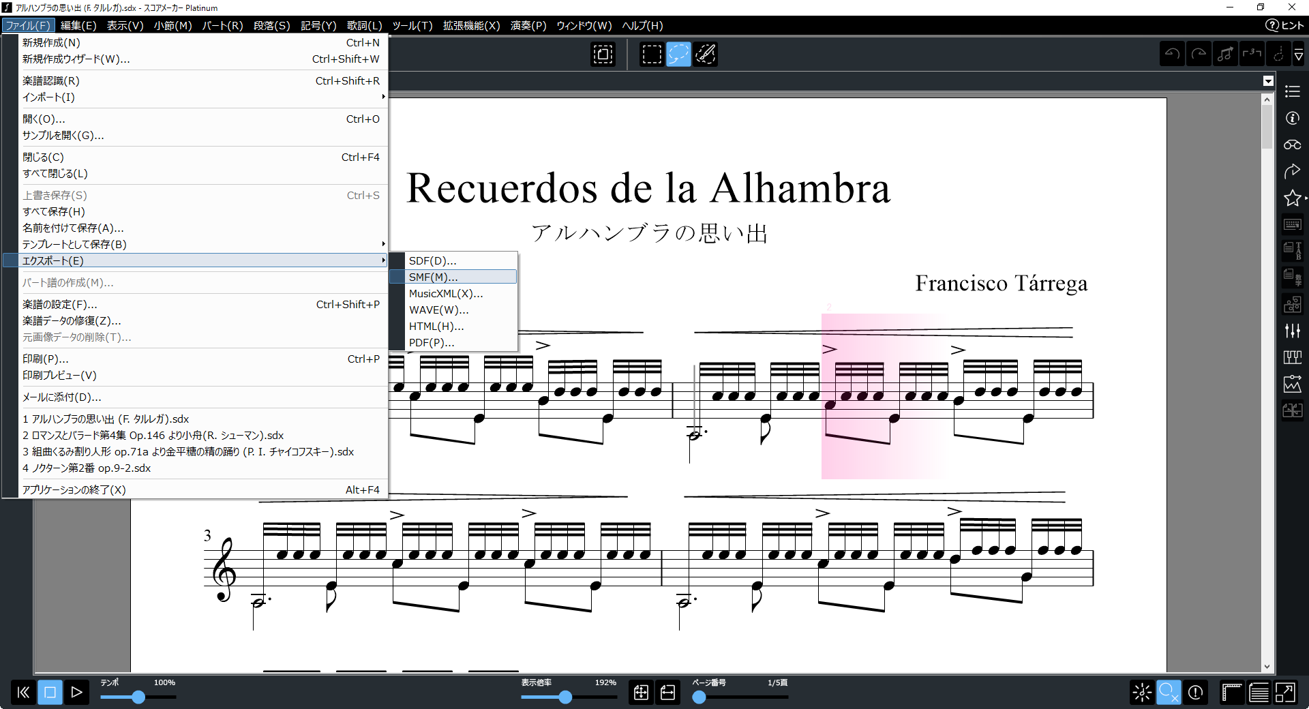This screenshot has width=1309, height=709.
Task: Open the 記号(Y) menu
Action: (318, 25)
